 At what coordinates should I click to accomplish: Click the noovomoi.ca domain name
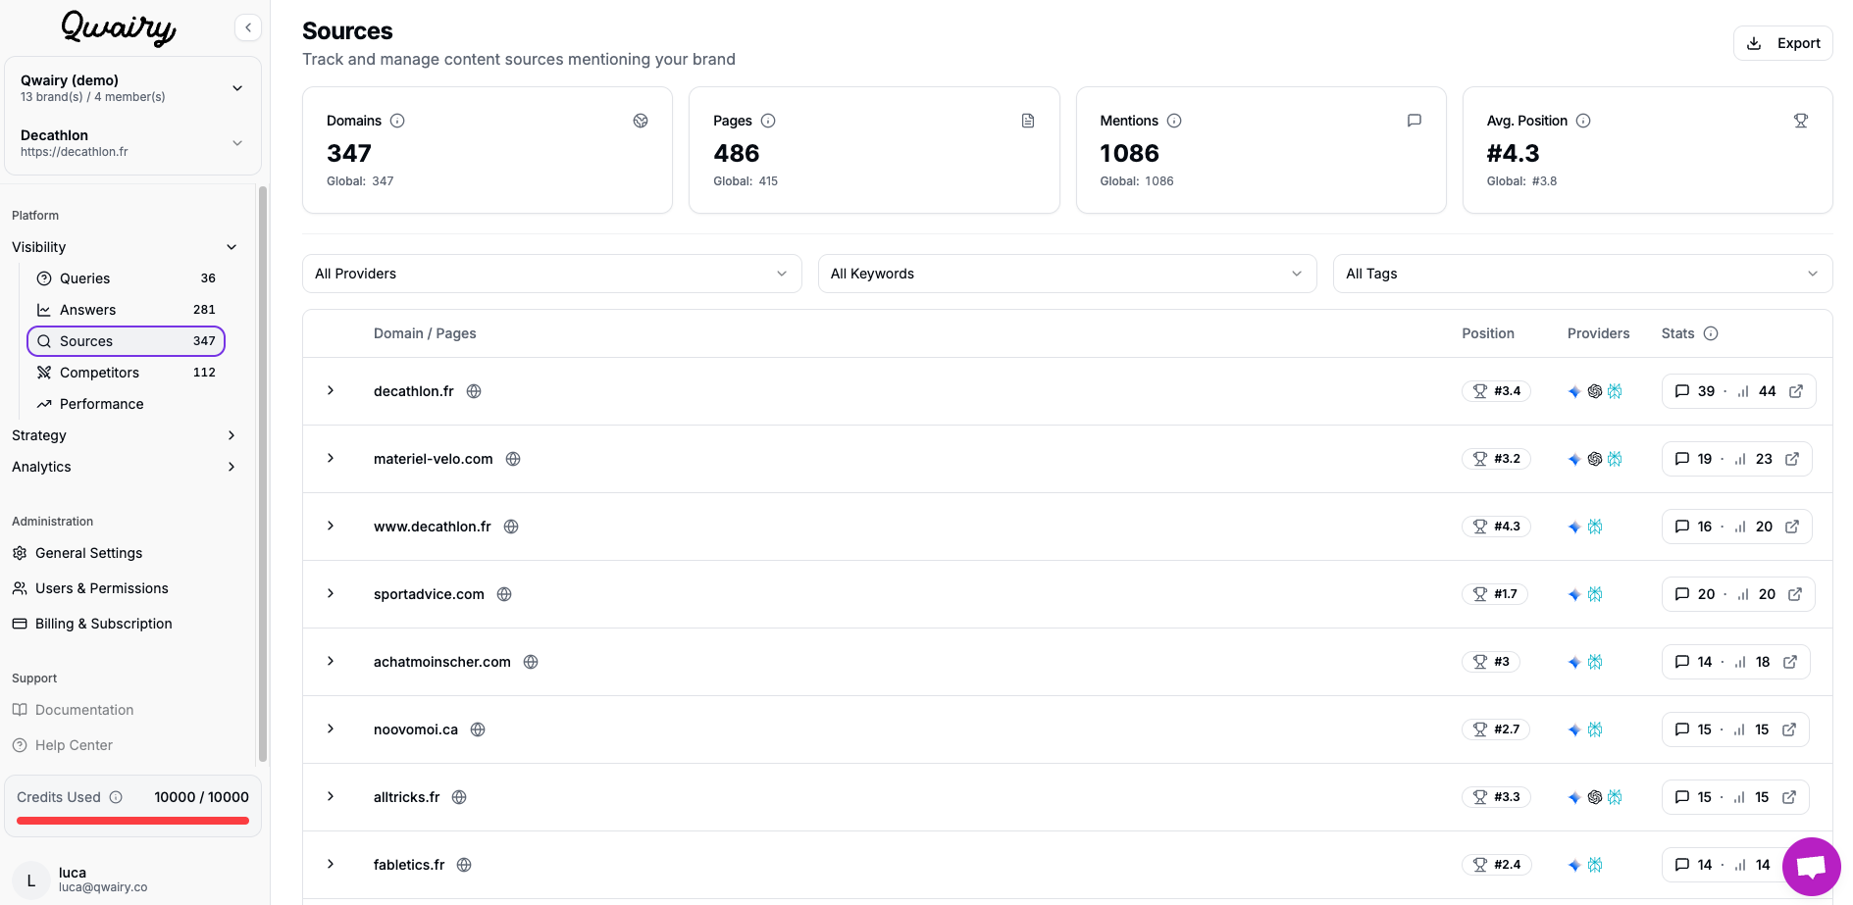tap(416, 729)
